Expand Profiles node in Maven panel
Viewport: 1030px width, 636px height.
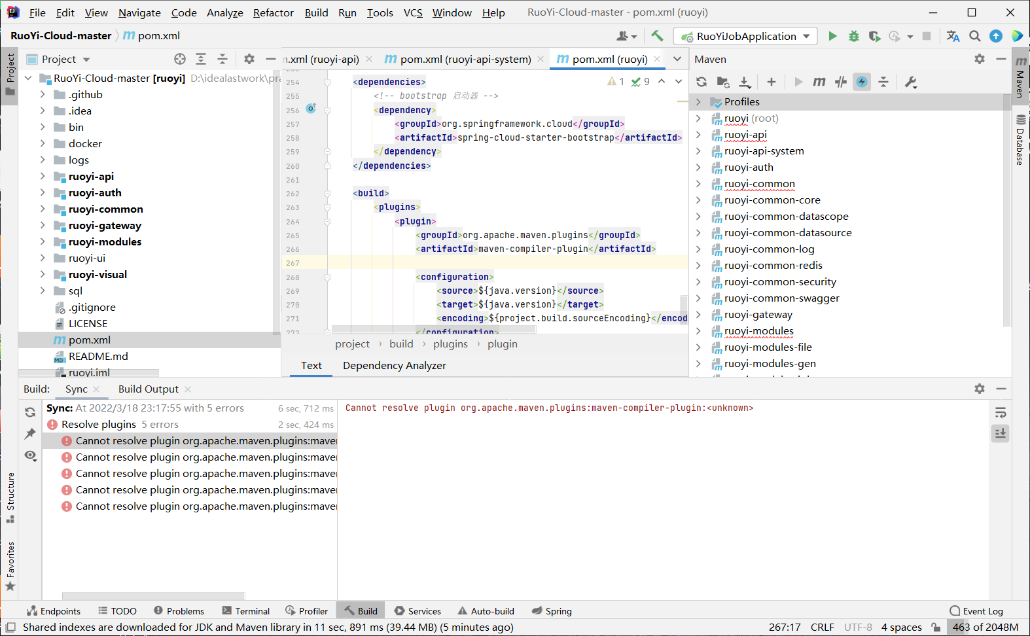698,101
